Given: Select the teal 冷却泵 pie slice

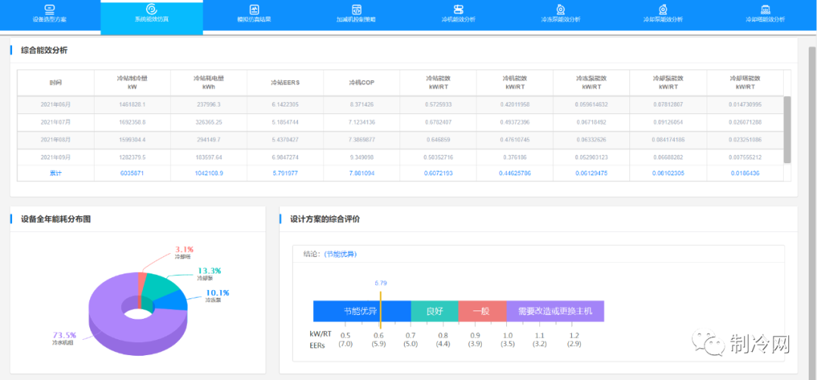Looking at the screenshot, I should click(x=160, y=286).
